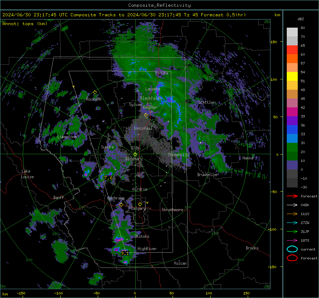Click the ThreeHills label

point(178,155)
